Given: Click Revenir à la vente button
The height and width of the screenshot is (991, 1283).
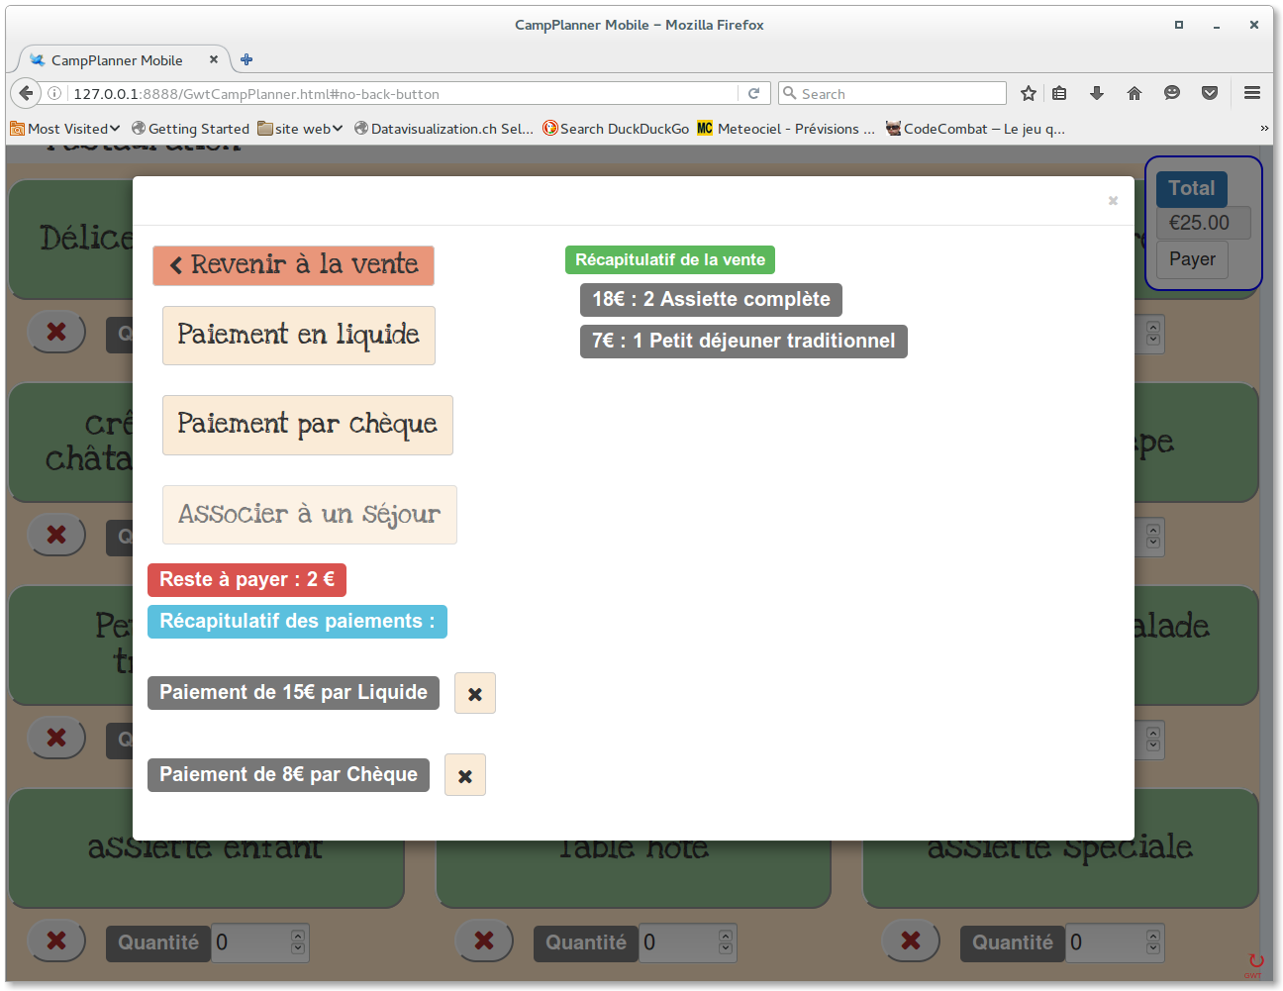Looking at the screenshot, I should [293, 265].
